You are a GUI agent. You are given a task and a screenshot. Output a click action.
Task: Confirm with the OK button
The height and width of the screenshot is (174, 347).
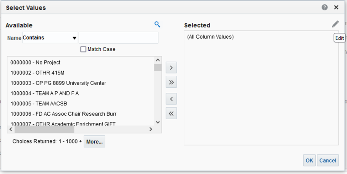[309, 161]
